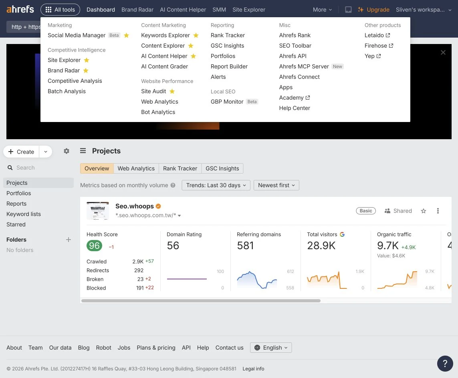Unstar Site Audit favorite

tap(172, 91)
